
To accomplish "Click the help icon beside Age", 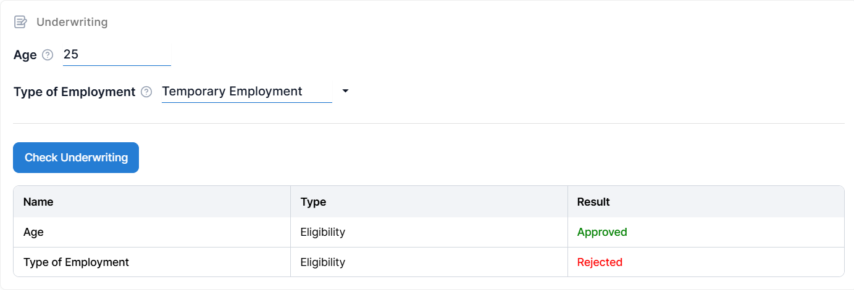I will [x=48, y=55].
